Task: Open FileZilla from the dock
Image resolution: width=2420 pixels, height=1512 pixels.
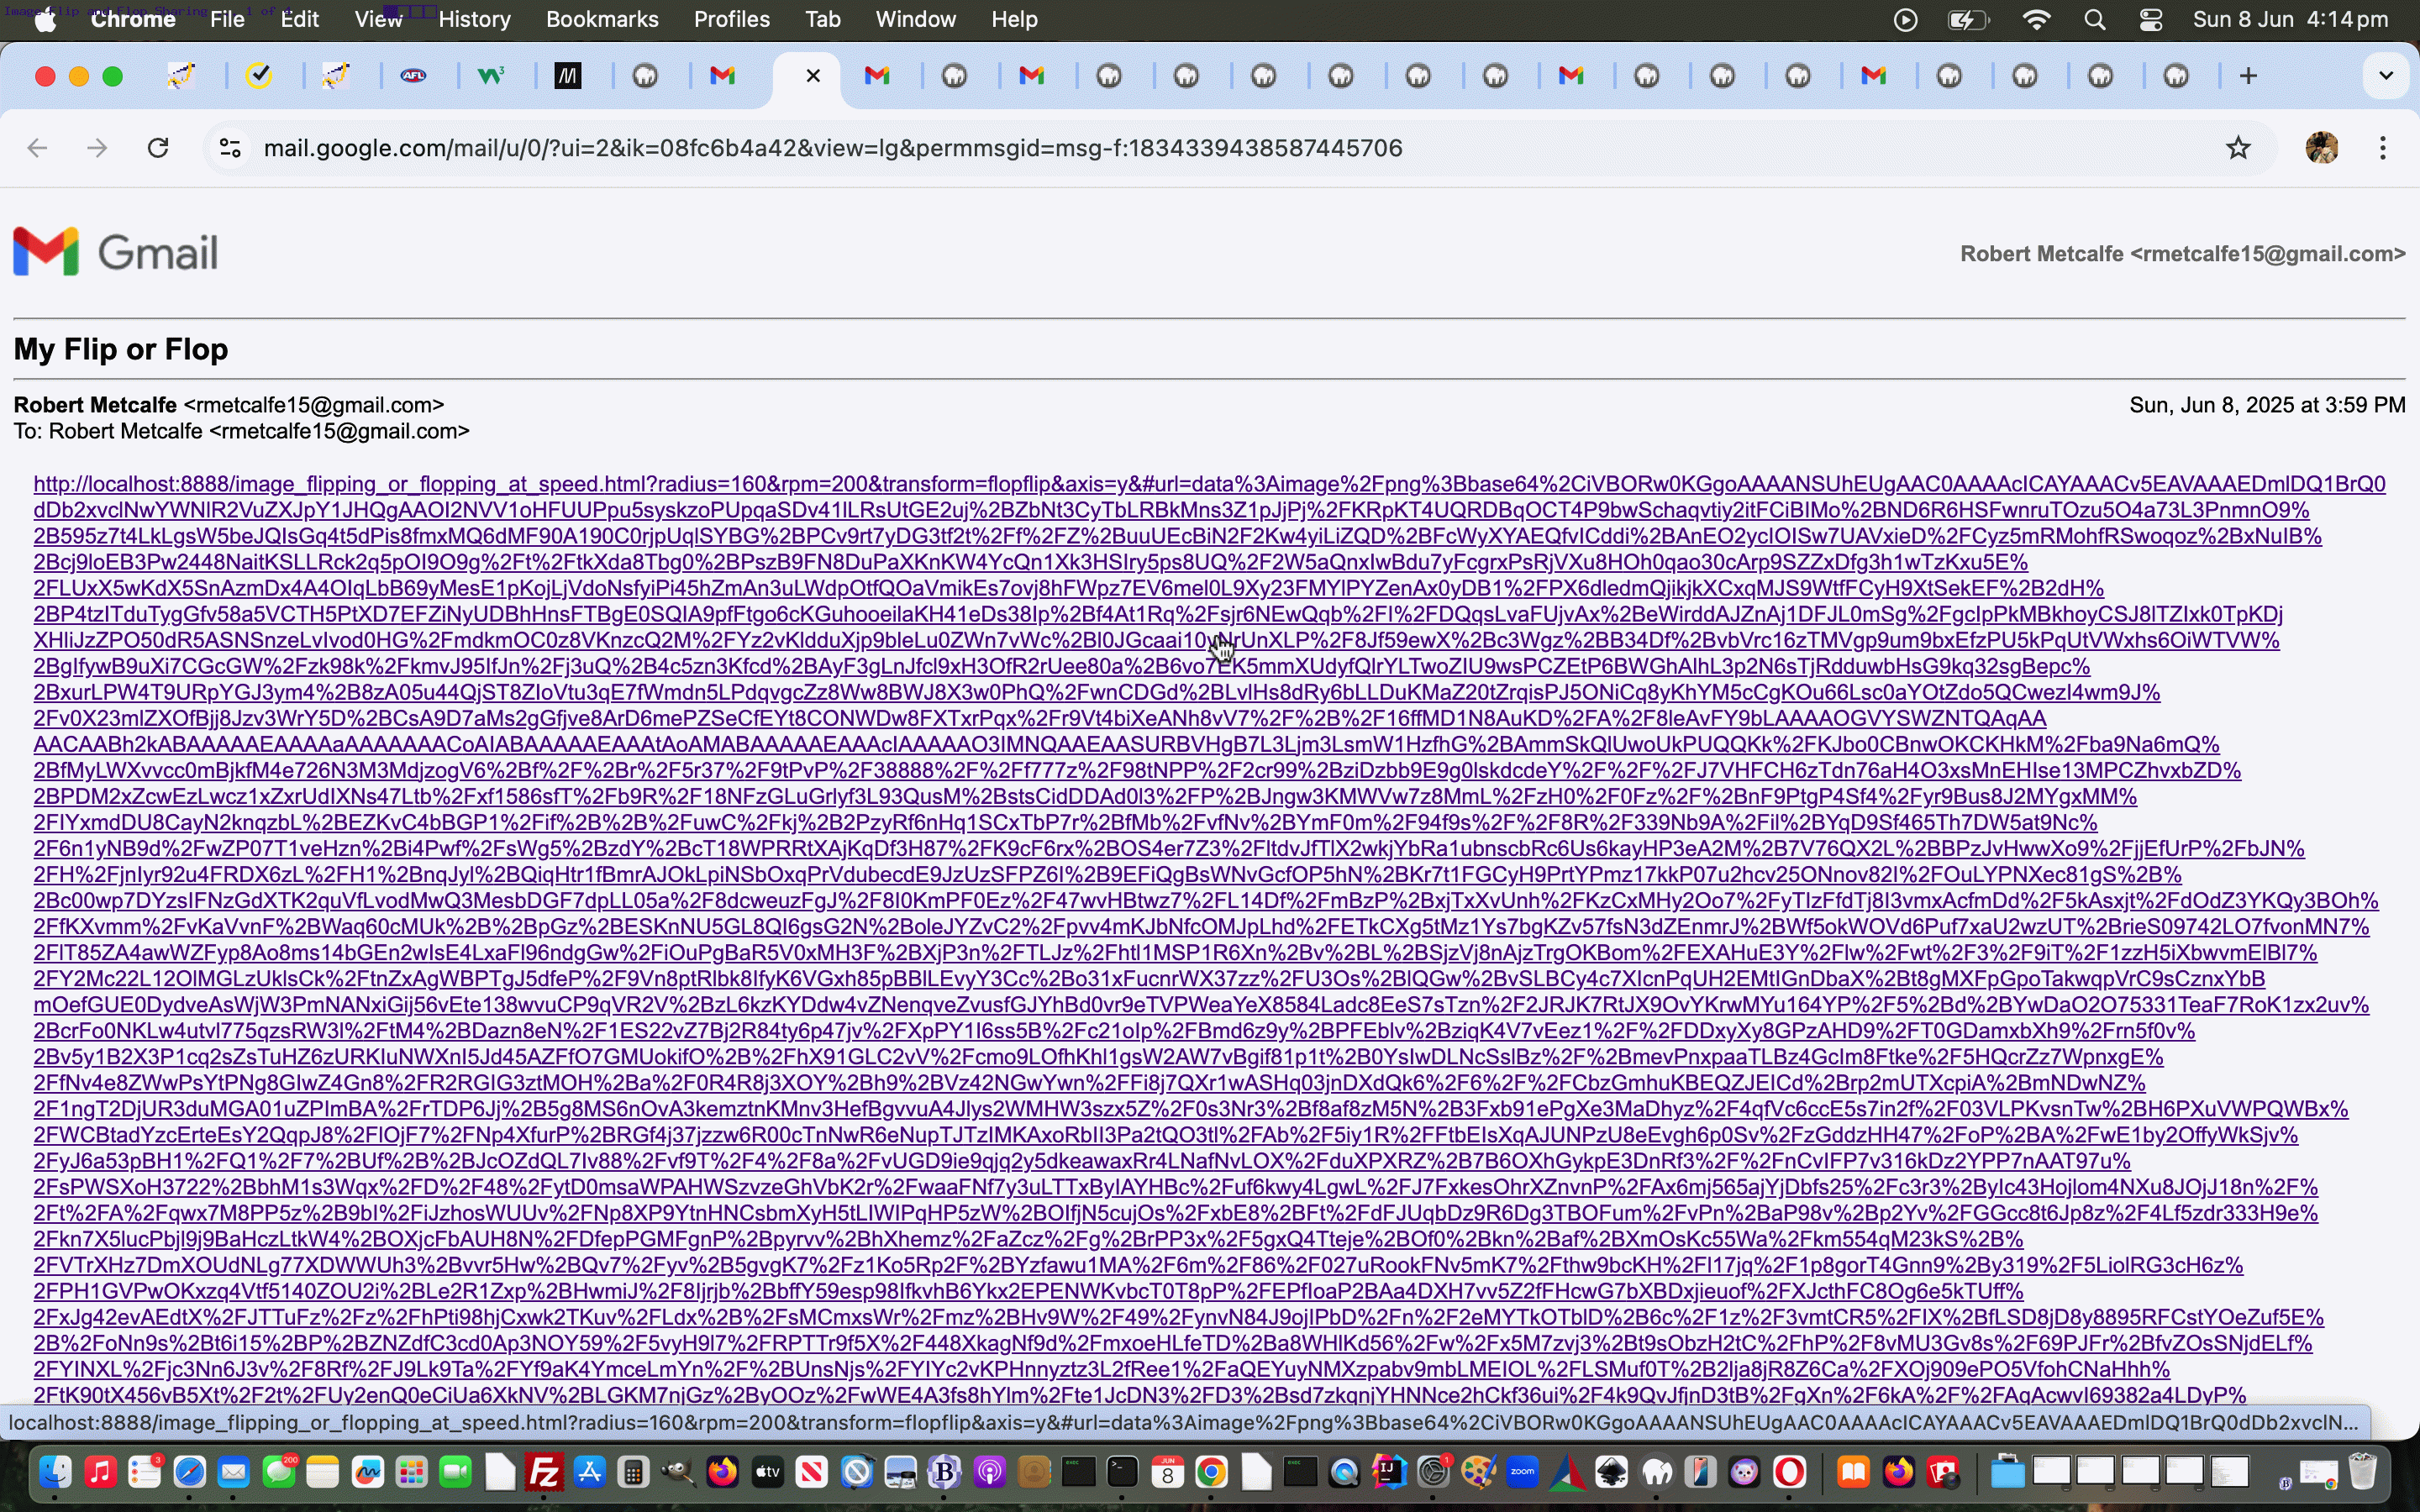Action: [544, 1471]
